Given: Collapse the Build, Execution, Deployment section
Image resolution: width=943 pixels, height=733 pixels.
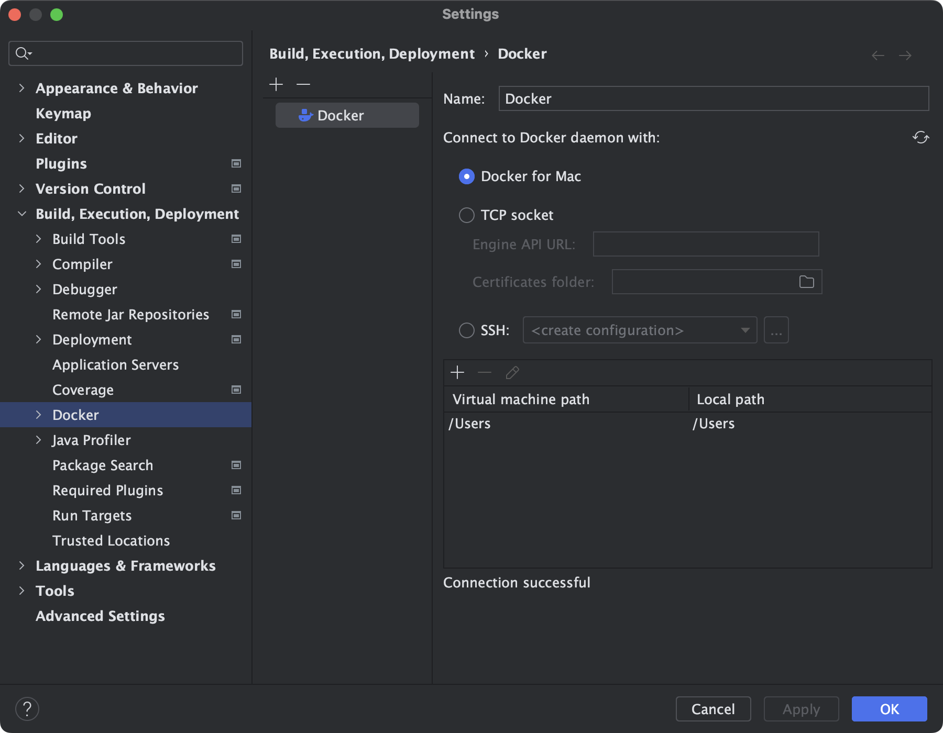Looking at the screenshot, I should (21, 214).
